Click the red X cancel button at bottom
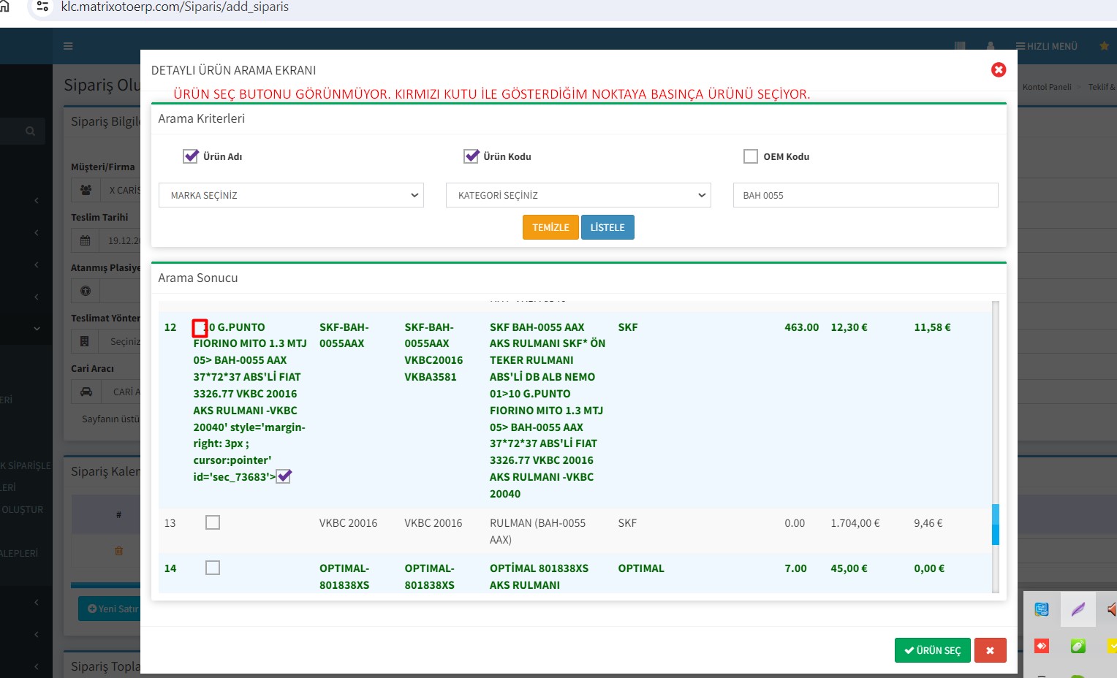 (x=990, y=650)
